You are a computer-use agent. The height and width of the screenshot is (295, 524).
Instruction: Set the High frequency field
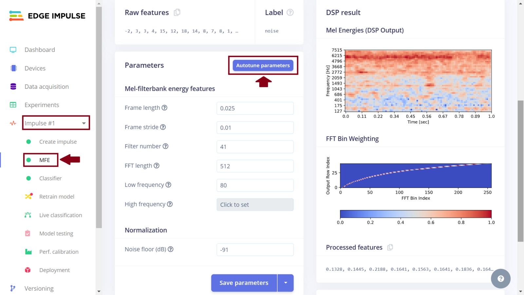pos(255,205)
